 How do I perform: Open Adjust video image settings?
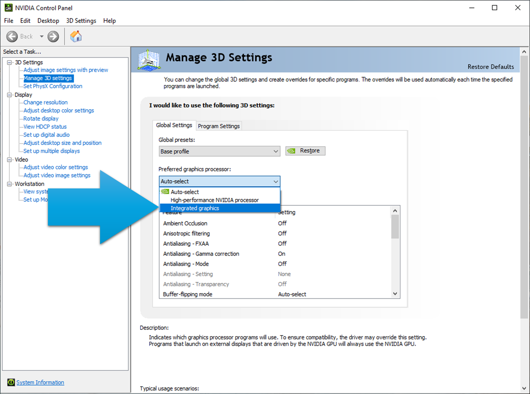tap(57, 175)
